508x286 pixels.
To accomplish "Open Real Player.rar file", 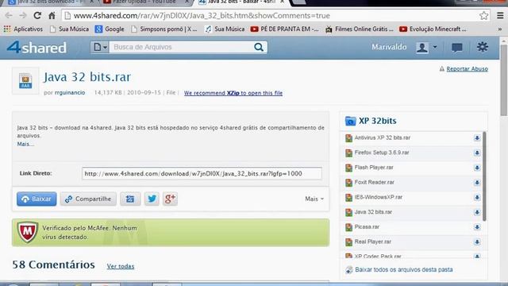I will coord(373,242).
